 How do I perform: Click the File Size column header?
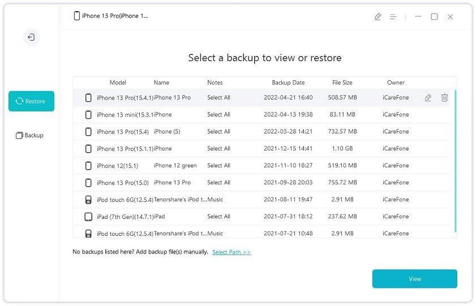[x=342, y=83]
